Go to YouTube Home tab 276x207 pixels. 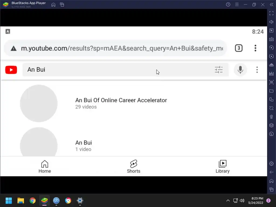(45, 167)
